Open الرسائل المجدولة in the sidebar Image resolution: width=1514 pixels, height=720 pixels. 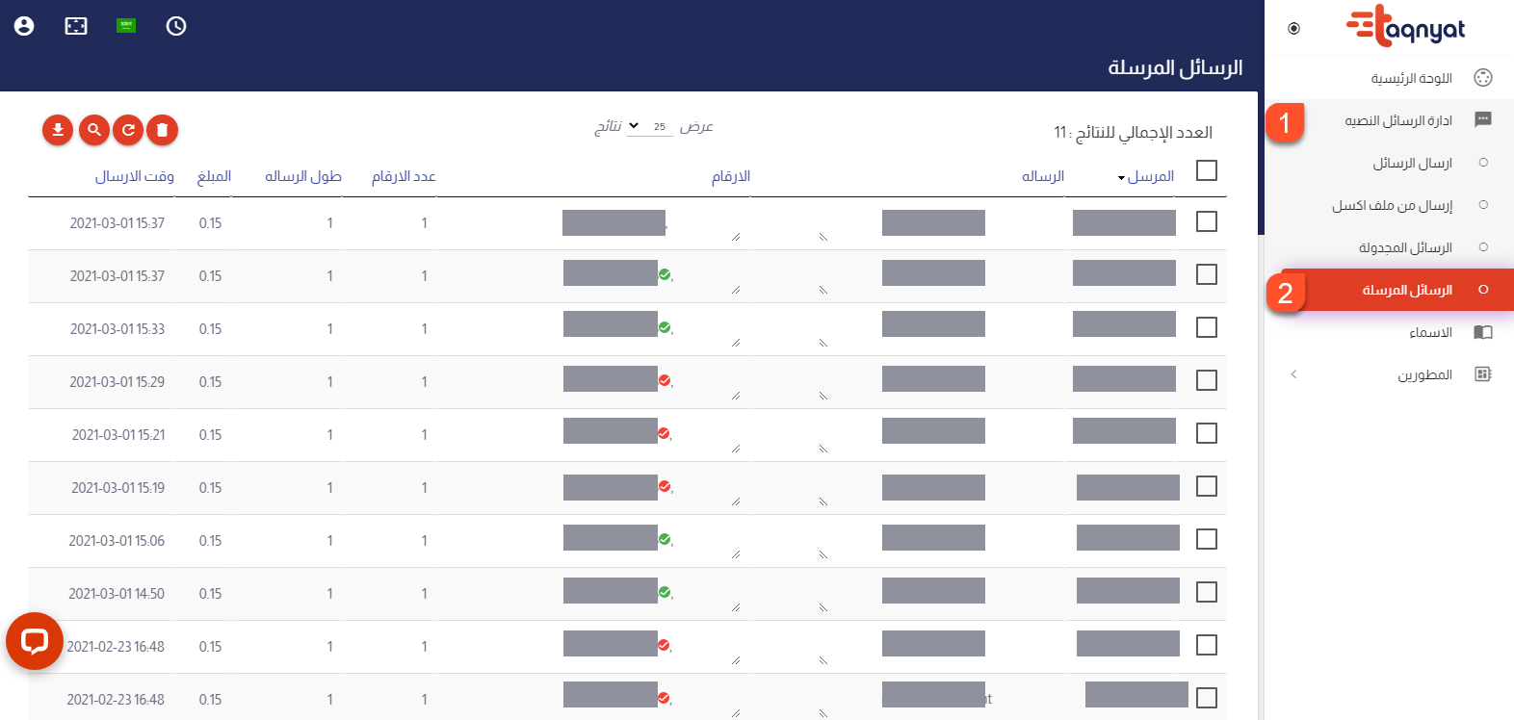coord(1405,247)
